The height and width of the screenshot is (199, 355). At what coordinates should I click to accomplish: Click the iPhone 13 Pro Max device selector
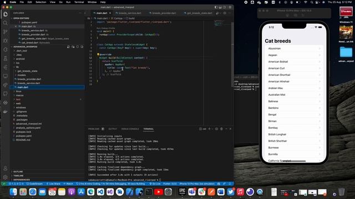(x=197, y=184)
